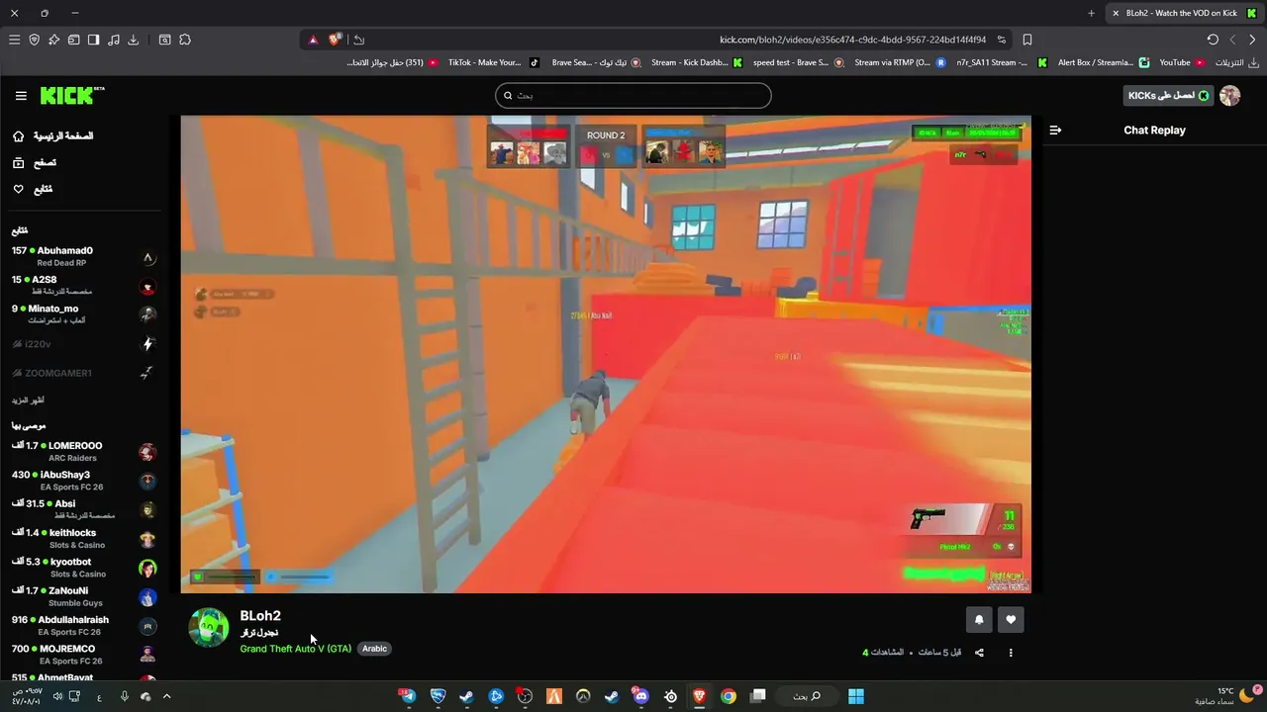Open the extensions puzzle icon

pos(185,40)
